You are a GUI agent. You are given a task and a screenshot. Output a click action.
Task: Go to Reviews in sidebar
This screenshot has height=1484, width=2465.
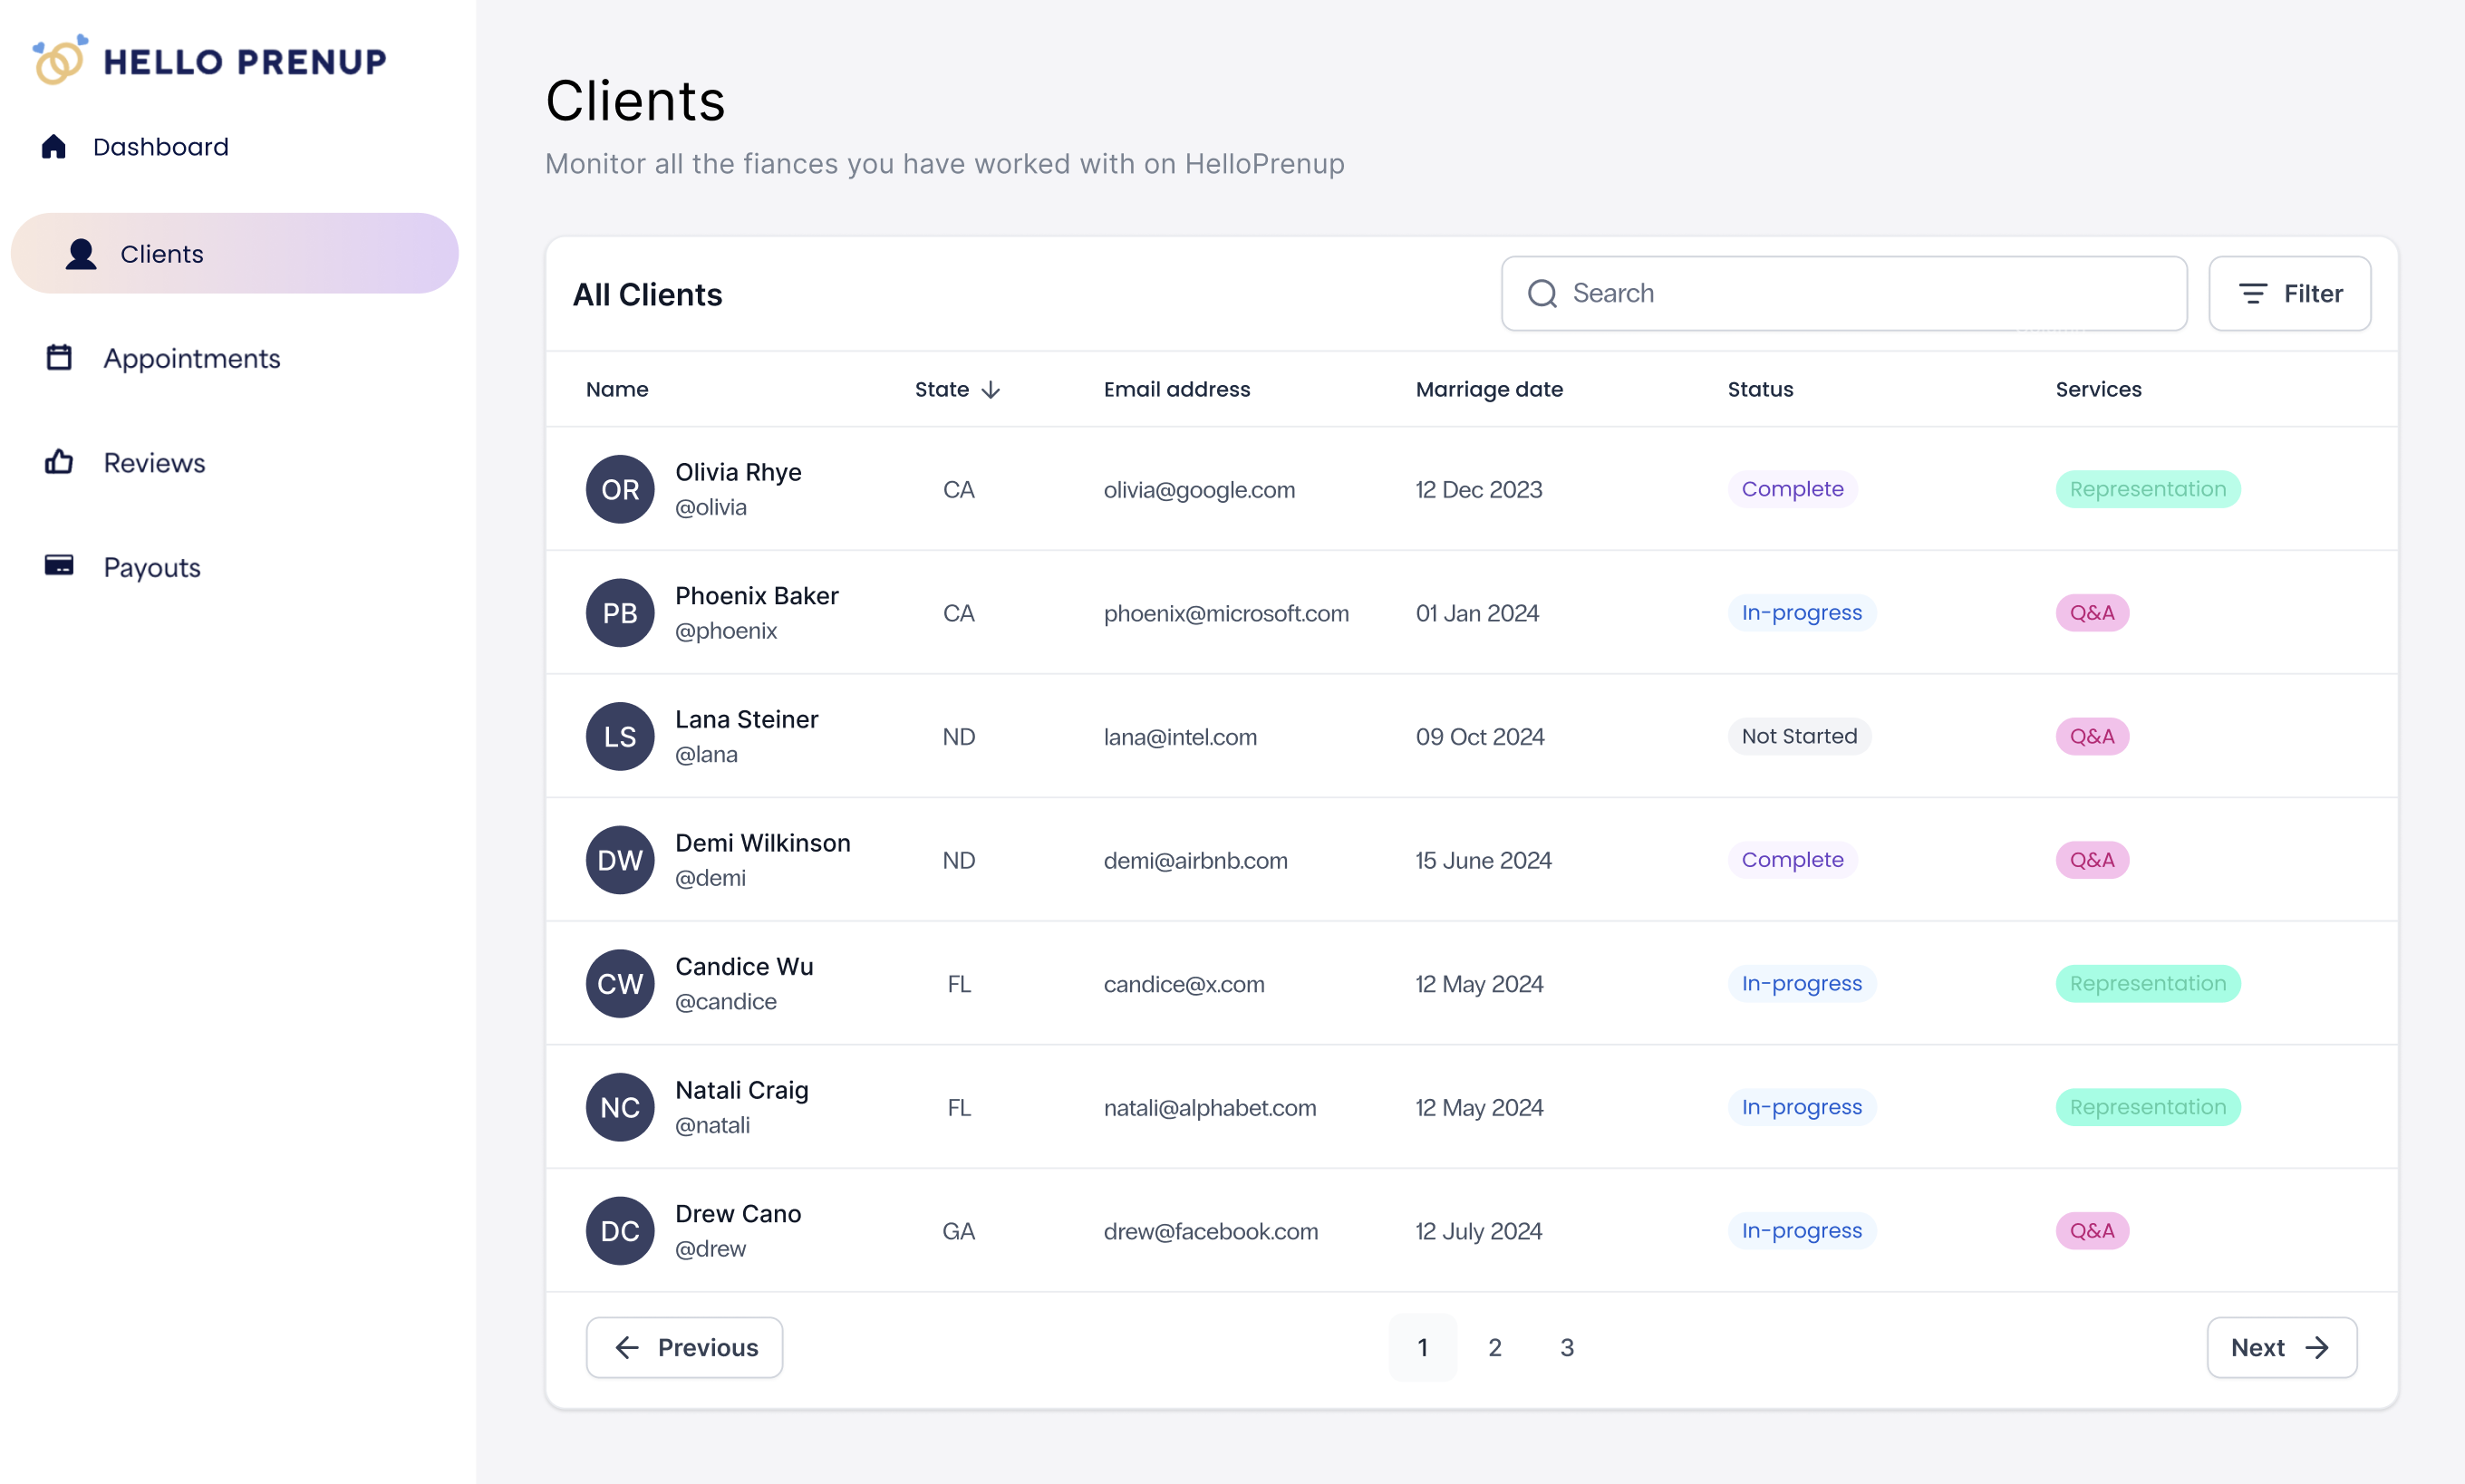point(154,463)
